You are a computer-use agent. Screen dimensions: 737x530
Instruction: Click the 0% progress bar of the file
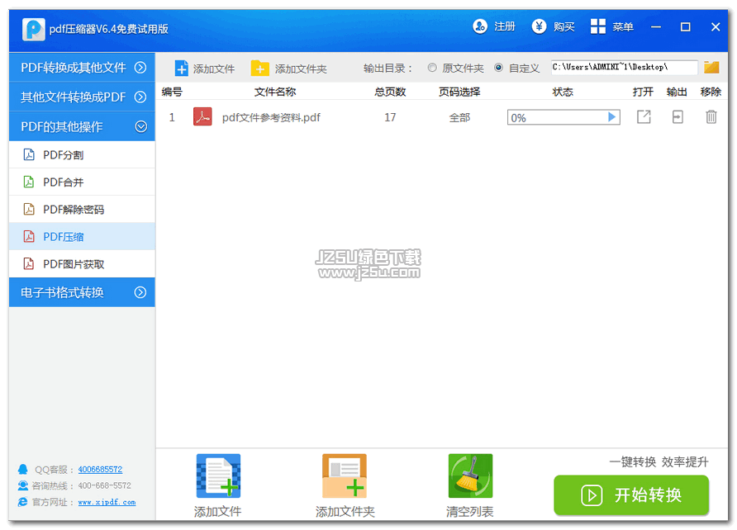563,117
